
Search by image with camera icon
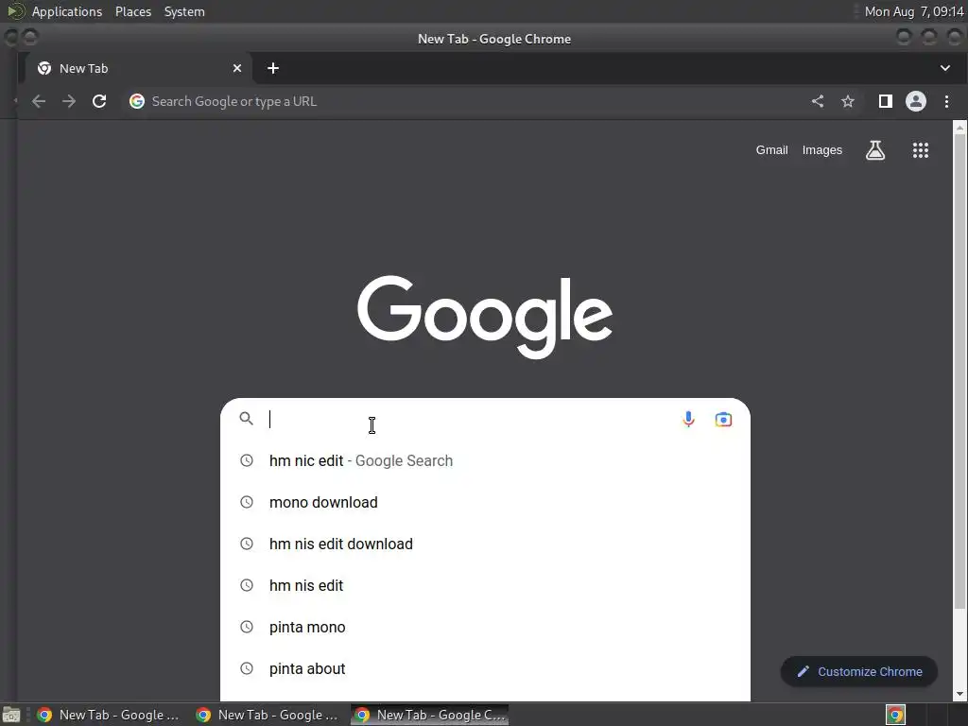point(723,420)
